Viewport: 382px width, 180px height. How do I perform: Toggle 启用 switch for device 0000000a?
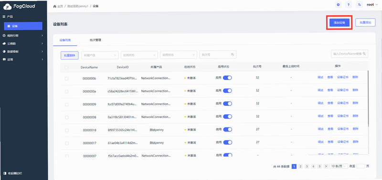(227, 90)
